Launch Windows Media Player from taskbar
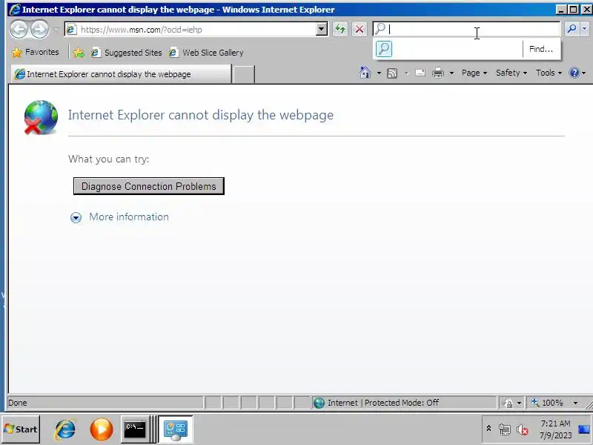This screenshot has height=445, width=593. (102, 429)
